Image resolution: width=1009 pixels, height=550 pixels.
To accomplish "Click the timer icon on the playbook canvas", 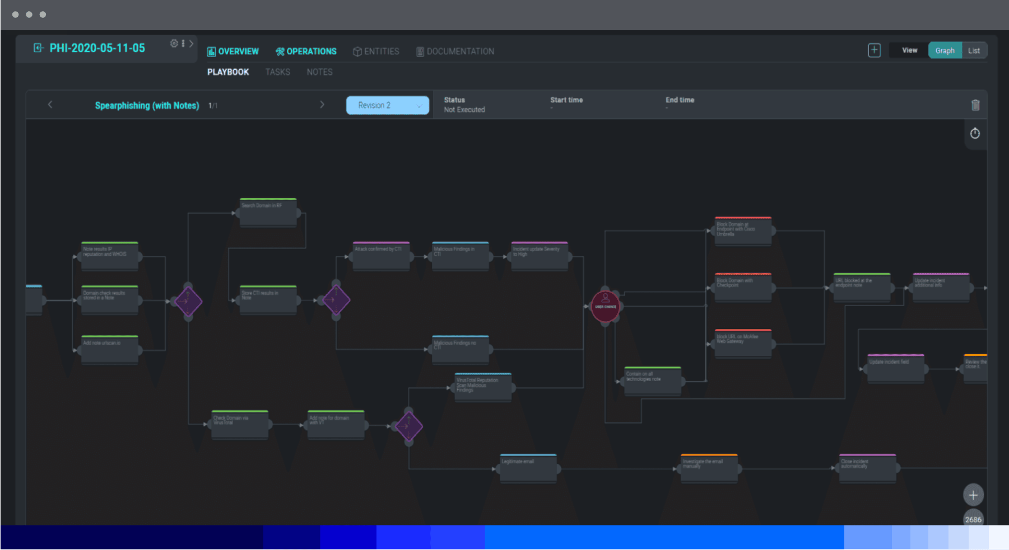I will 974,134.
